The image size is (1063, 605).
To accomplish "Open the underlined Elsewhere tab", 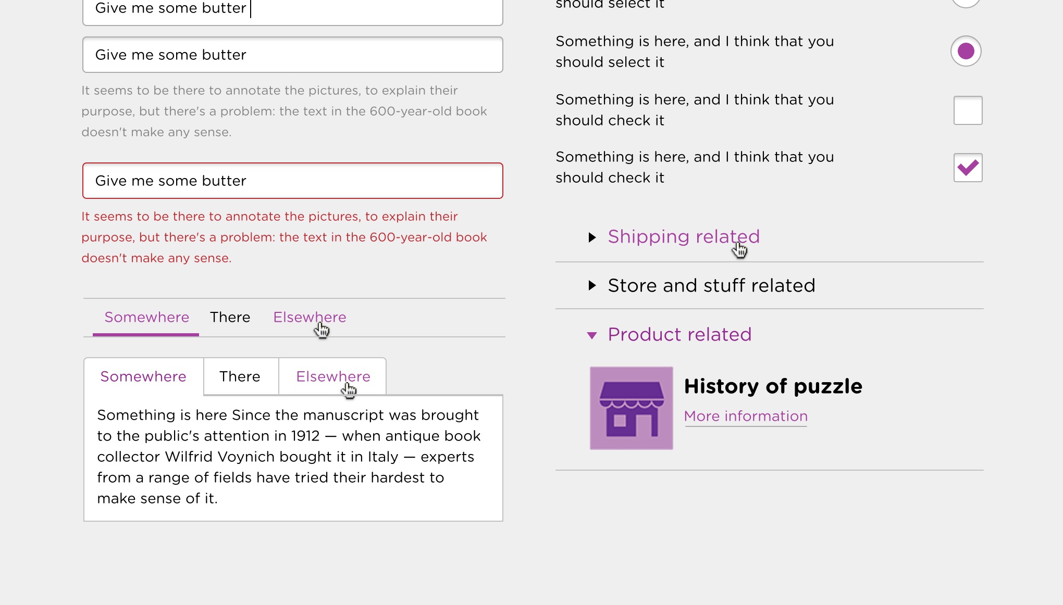I will click(310, 317).
